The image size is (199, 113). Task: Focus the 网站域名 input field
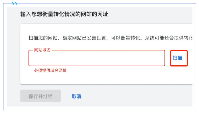tap(97, 58)
